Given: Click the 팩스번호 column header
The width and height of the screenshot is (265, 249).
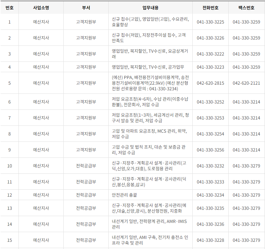Looking at the screenshot, I should (x=246, y=8).
